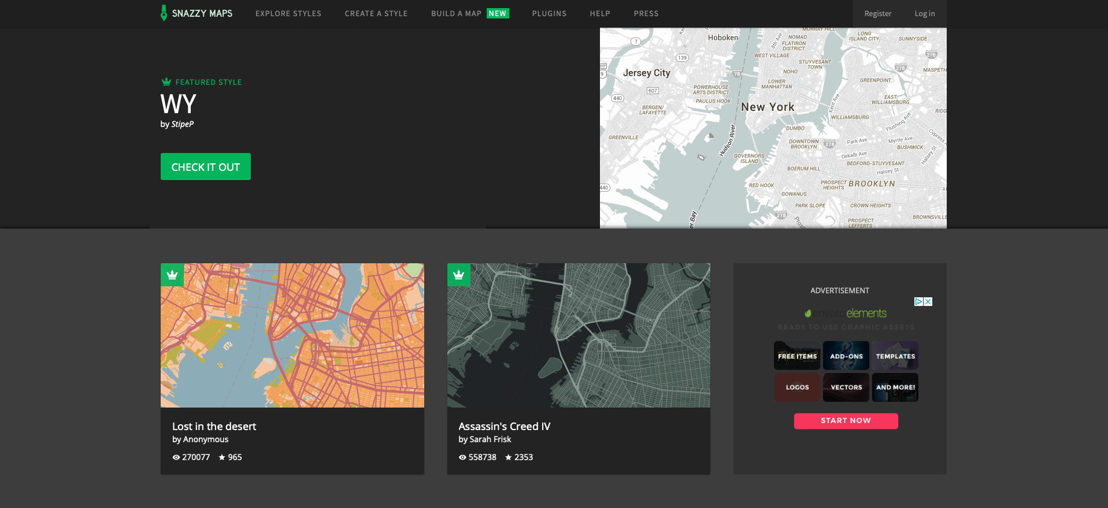Close the advertisement with the X icon

928,301
